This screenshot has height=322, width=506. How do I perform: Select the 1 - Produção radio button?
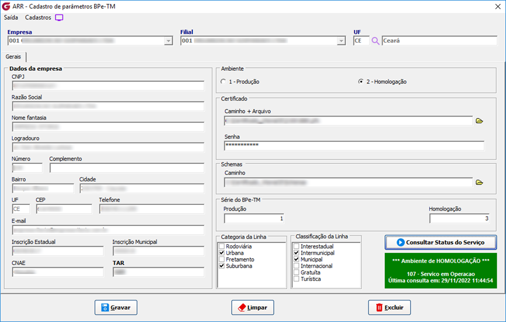(x=223, y=82)
